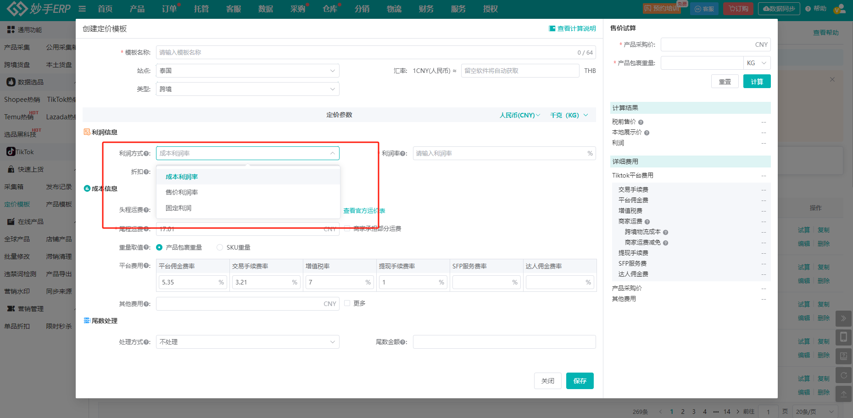The width and height of the screenshot is (853, 418).
Task: Click the 订购 button
Action: 738,9
